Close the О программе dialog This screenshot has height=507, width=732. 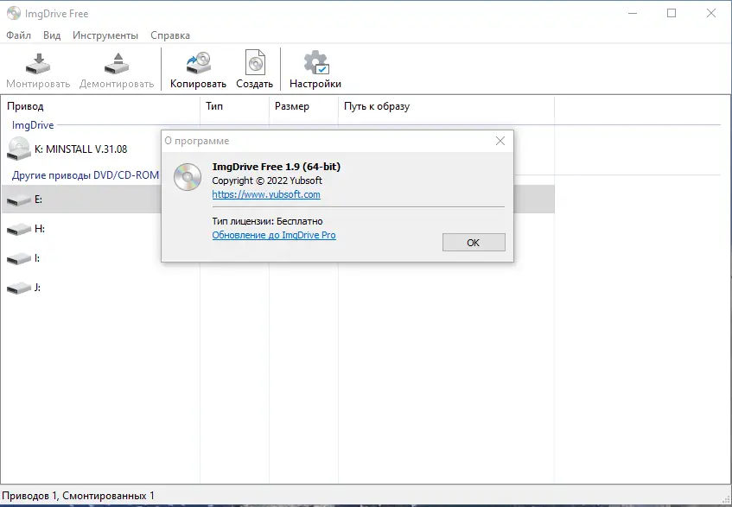[500, 141]
